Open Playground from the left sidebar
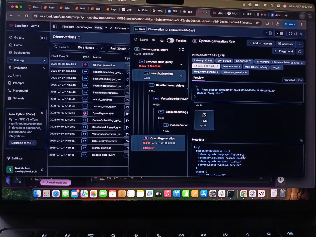The image size is (316, 237). tap(20, 91)
